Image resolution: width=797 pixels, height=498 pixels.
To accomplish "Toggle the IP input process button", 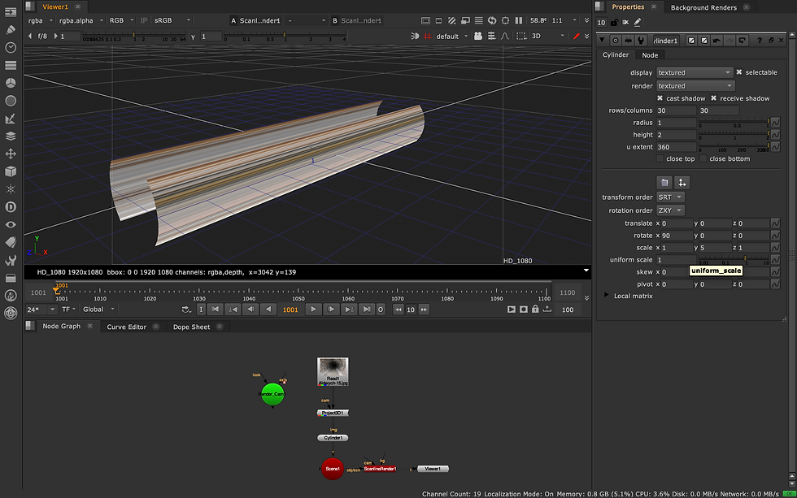I will (x=144, y=20).
